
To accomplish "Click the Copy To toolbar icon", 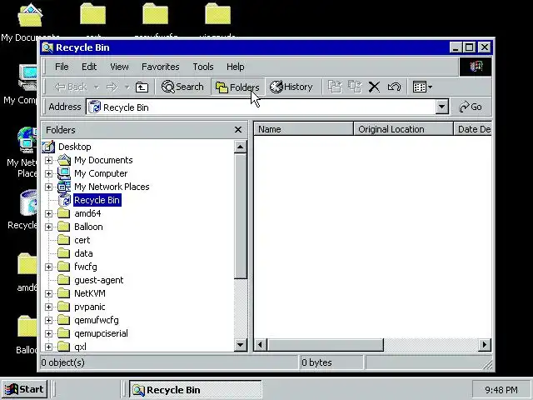I will click(x=355, y=87).
